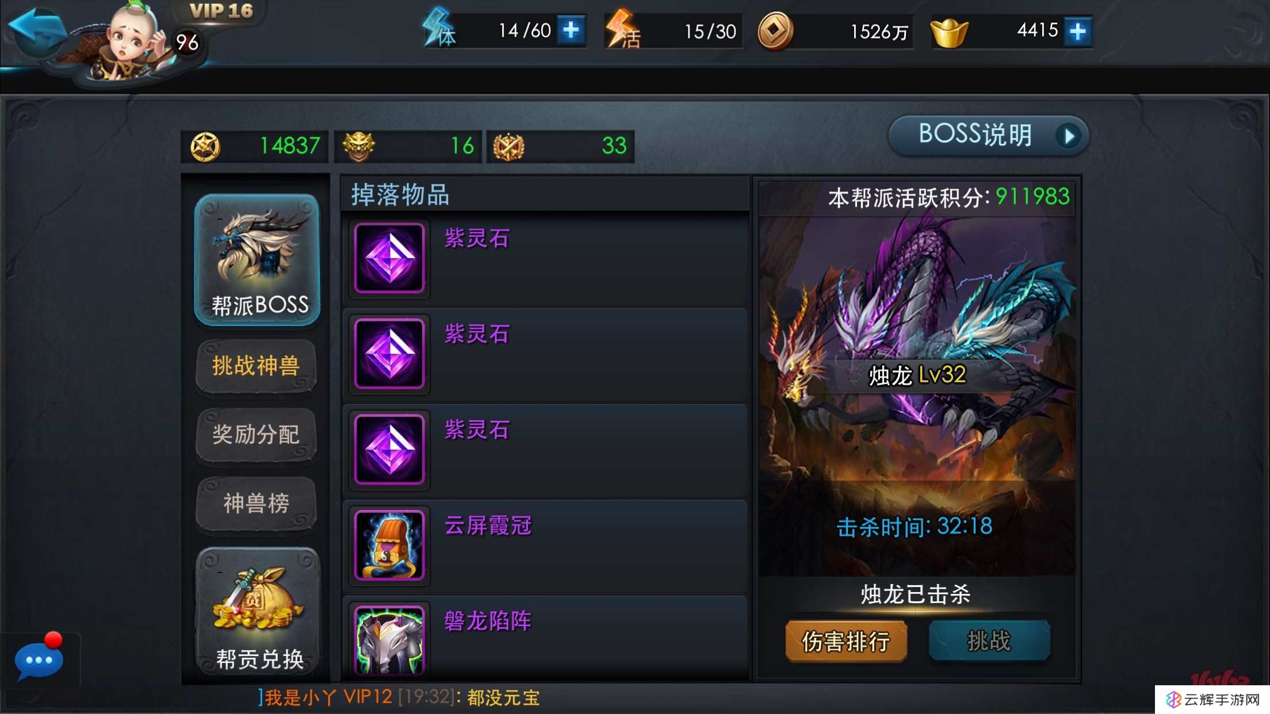The image size is (1270, 714).
Task: Tap the copper coin currency icon
Action: (775, 31)
